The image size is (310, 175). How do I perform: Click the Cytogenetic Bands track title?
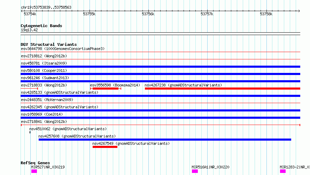coord(41,26)
